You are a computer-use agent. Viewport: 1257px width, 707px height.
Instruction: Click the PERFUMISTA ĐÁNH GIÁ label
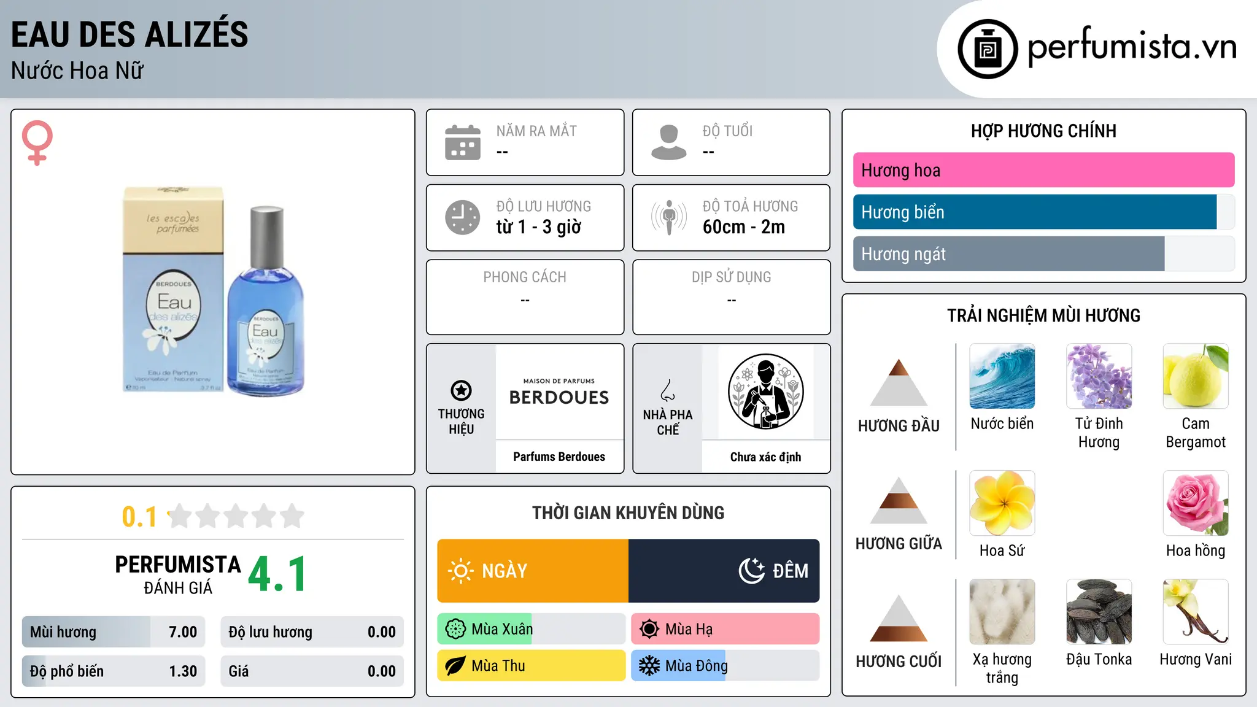[178, 574]
